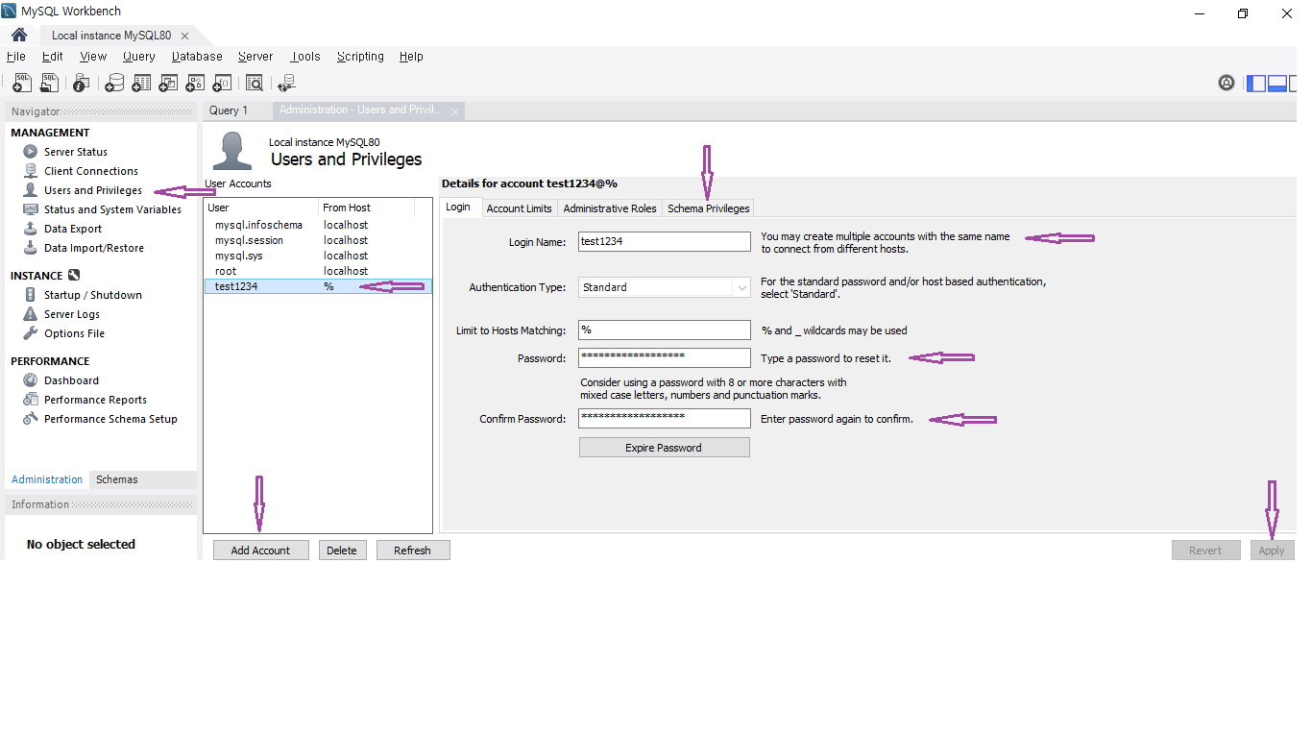Create a new view toolbar icon
This screenshot has width=1312, height=734.
coord(168,84)
